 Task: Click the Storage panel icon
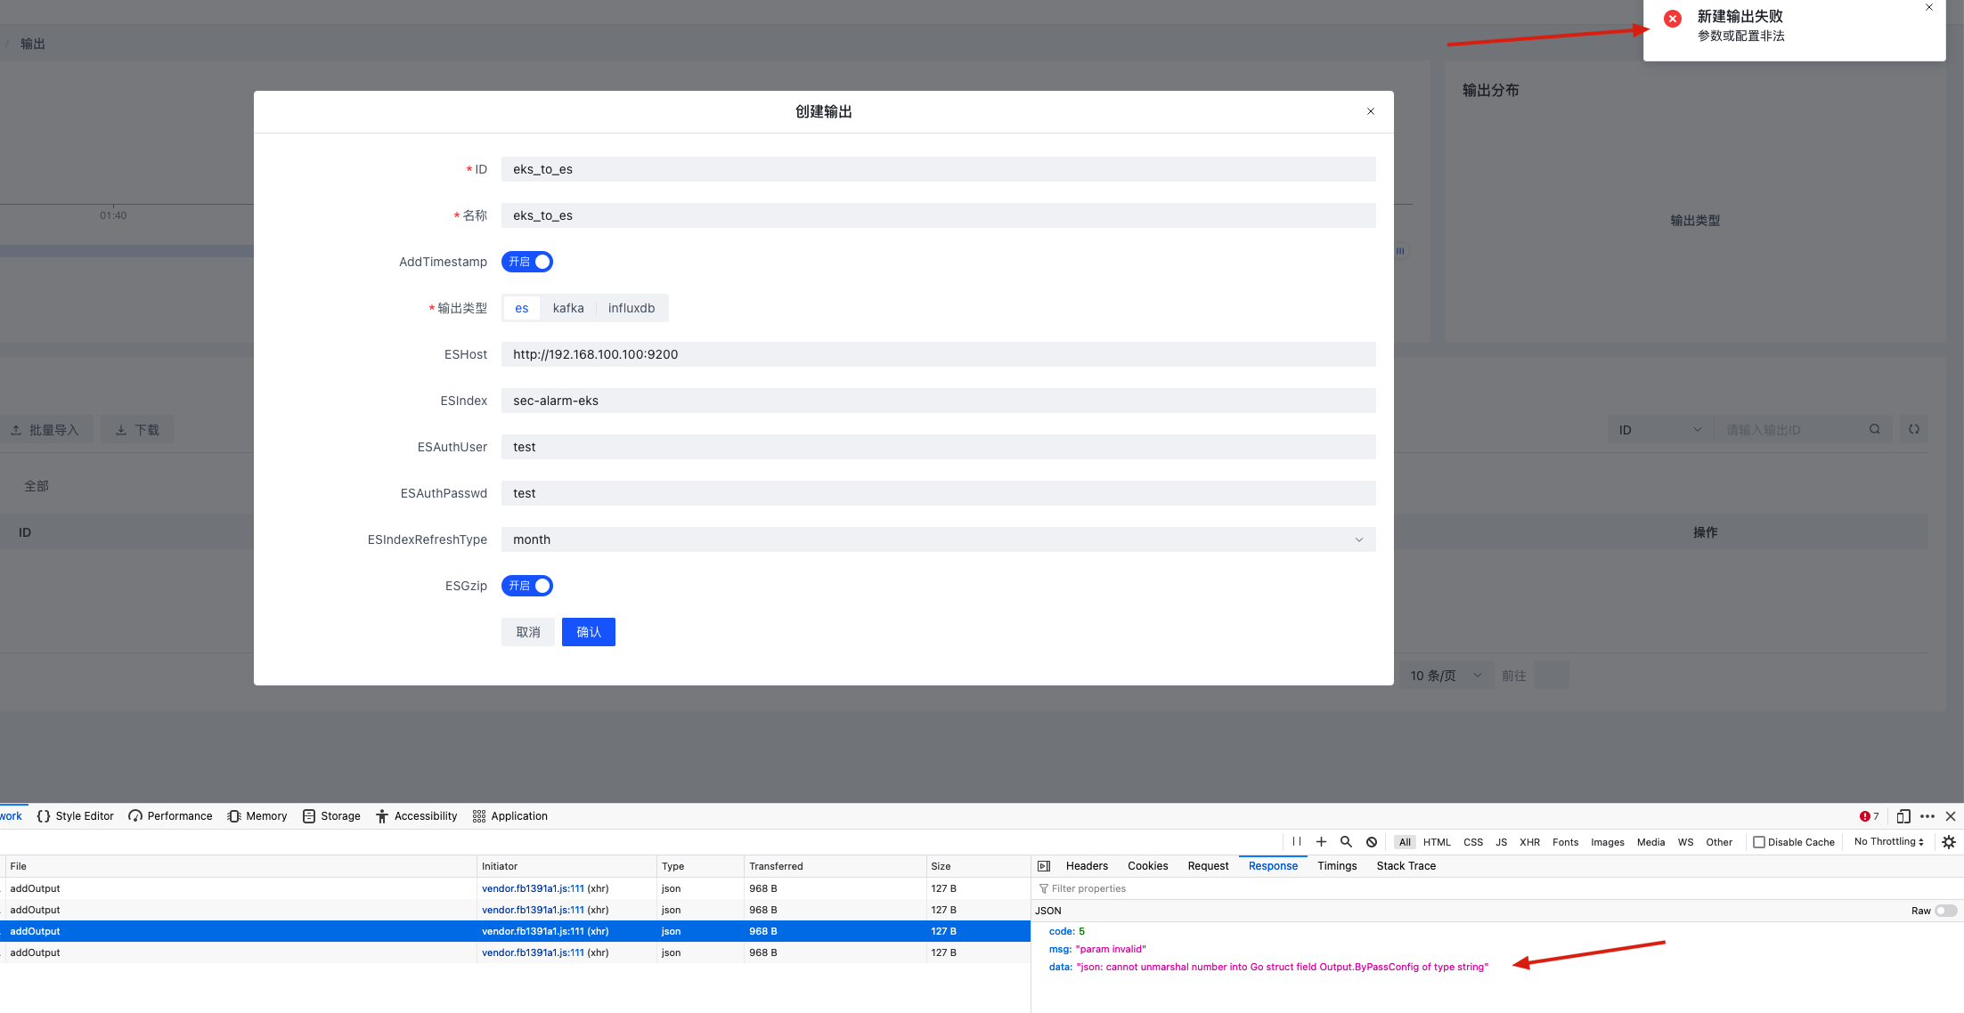coord(309,815)
